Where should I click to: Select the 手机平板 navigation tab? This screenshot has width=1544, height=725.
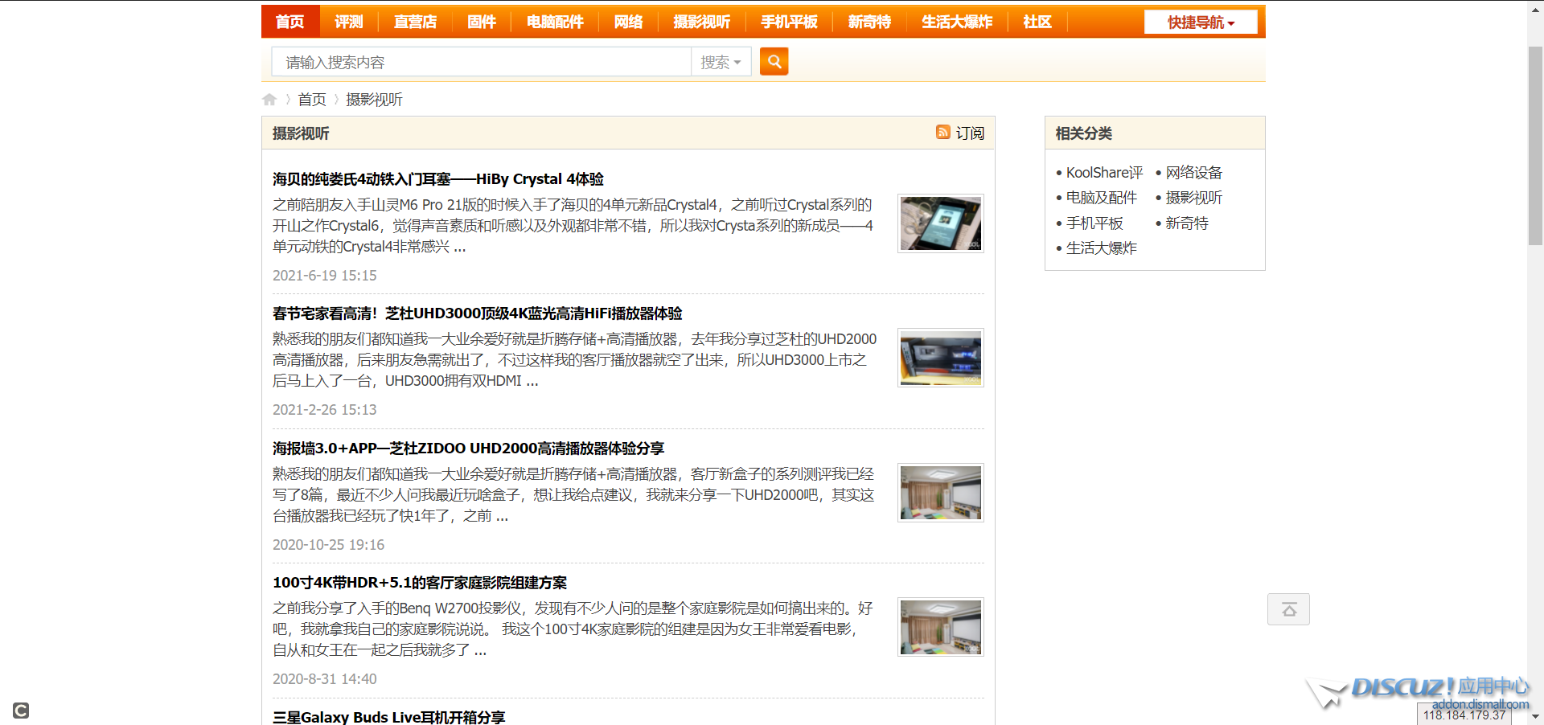pyautogui.click(x=789, y=22)
